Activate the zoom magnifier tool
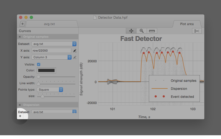The width and height of the screenshot is (221, 139). tap(142, 31)
